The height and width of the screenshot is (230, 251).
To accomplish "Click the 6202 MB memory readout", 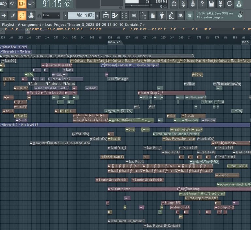I will tap(161, 2).
